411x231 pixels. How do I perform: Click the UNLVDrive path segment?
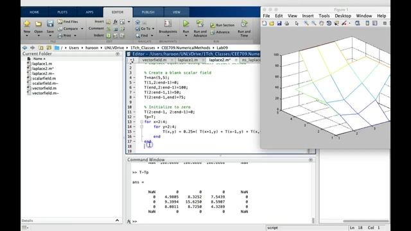click(x=114, y=47)
